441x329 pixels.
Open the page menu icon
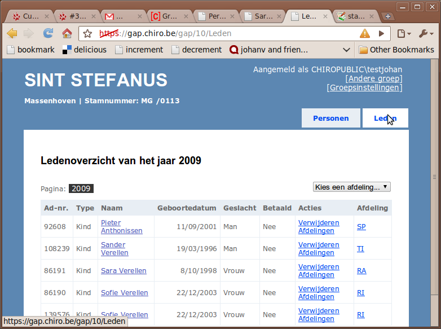[404, 34]
